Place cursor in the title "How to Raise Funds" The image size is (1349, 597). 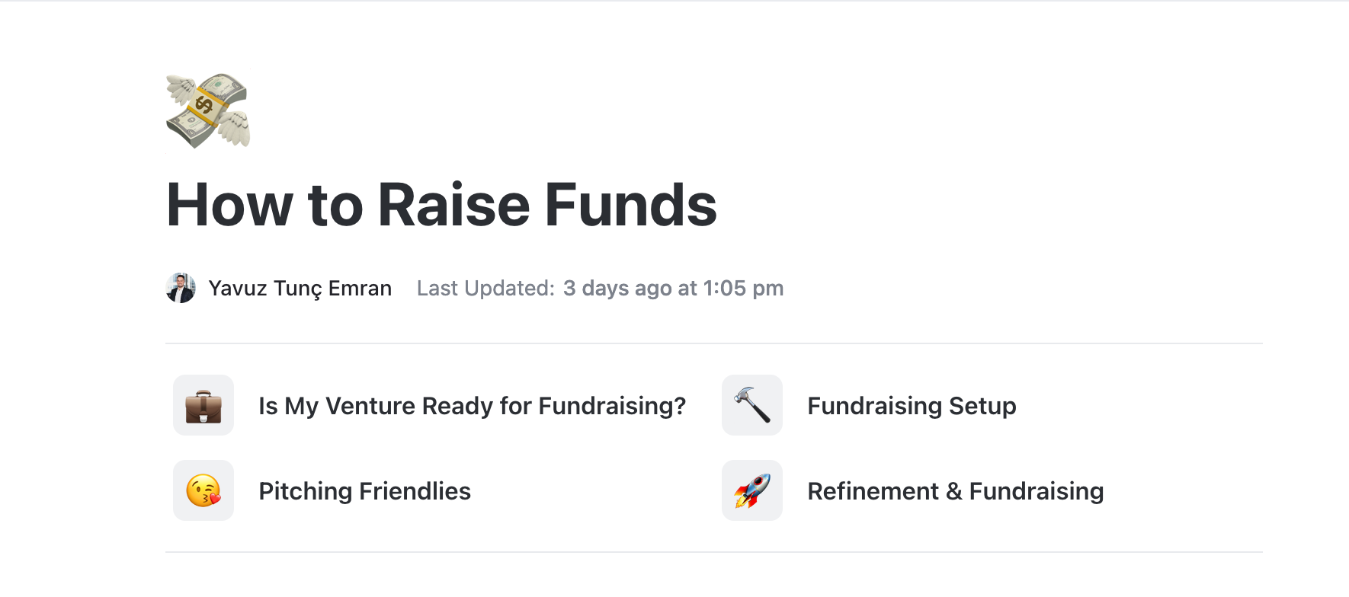(x=442, y=204)
